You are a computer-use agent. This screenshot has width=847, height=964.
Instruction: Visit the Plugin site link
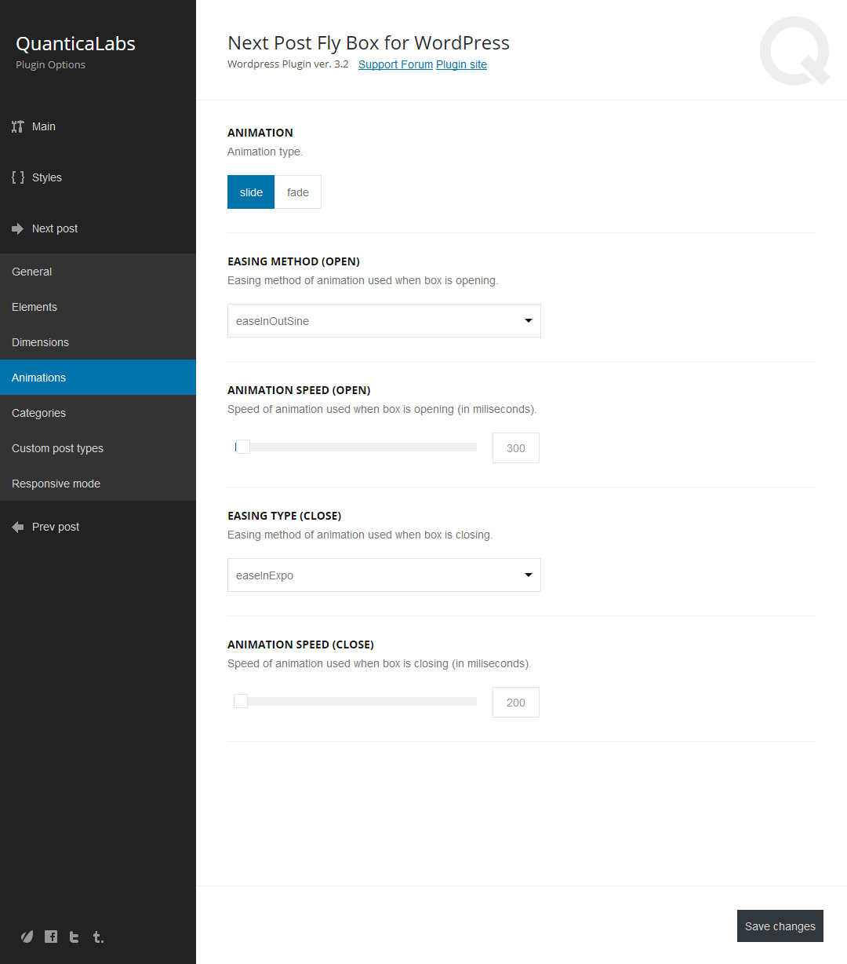pos(461,64)
